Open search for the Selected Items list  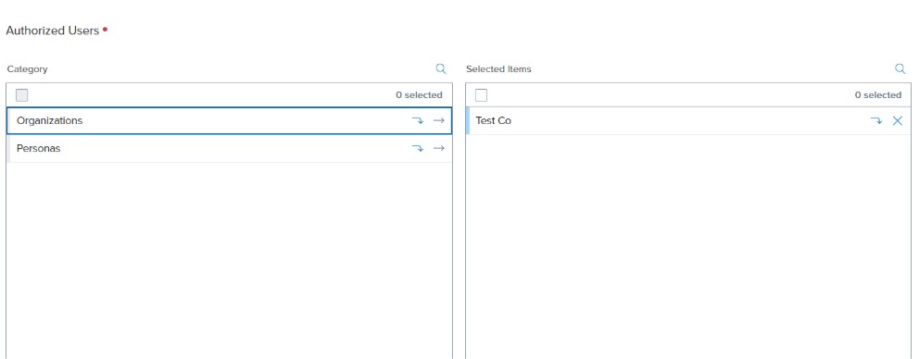tap(900, 69)
